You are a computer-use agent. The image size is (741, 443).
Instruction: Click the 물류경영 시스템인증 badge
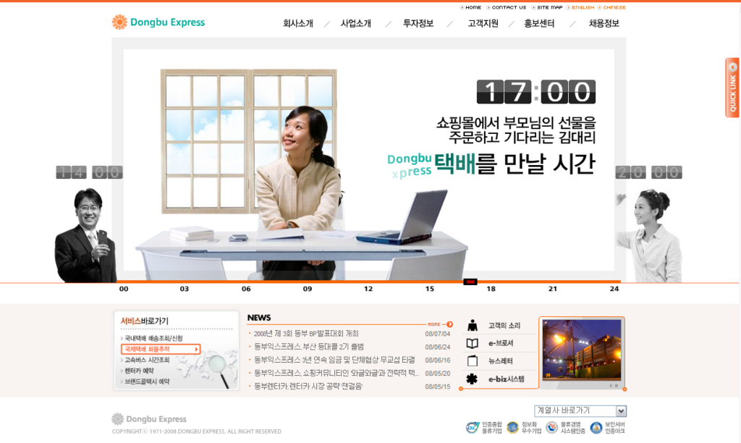click(x=566, y=427)
